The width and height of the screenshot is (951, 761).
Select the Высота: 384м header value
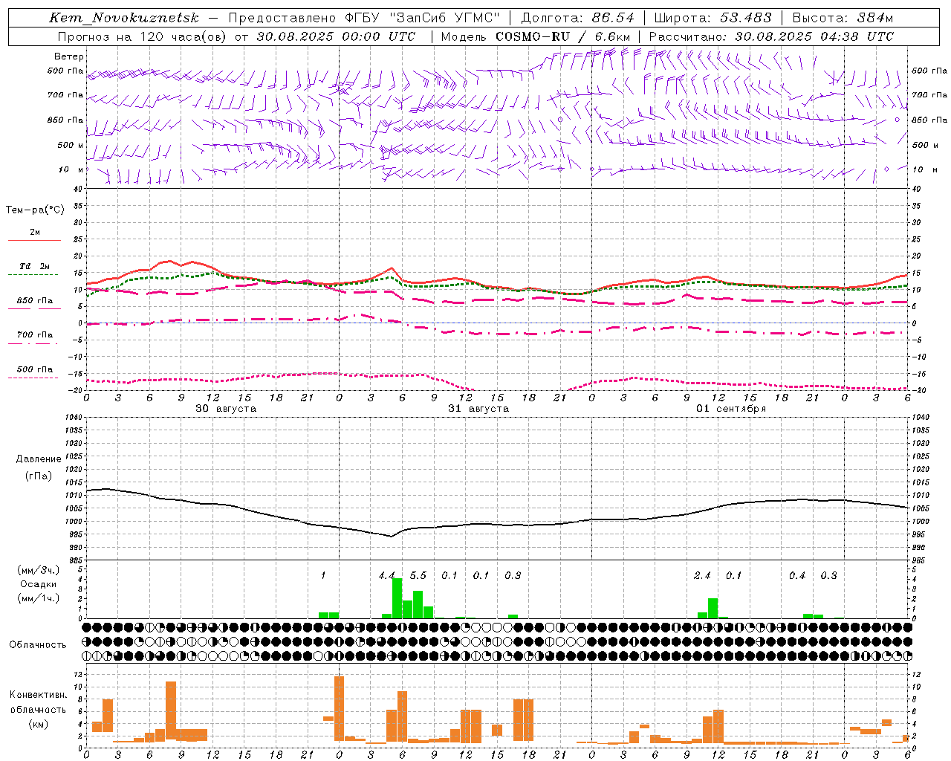click(x=843, y=18)
